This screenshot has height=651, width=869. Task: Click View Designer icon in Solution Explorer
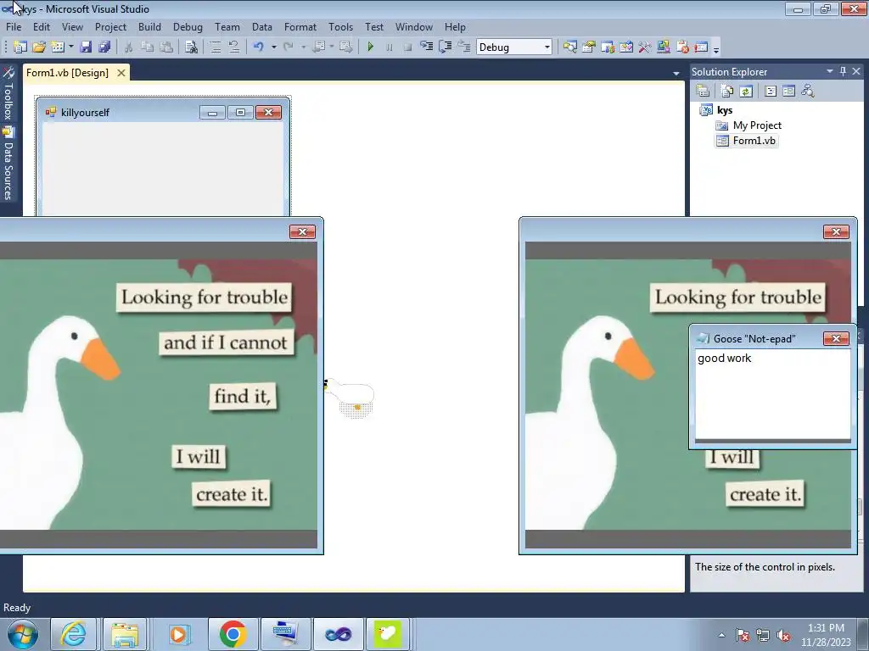coord(788,92)
